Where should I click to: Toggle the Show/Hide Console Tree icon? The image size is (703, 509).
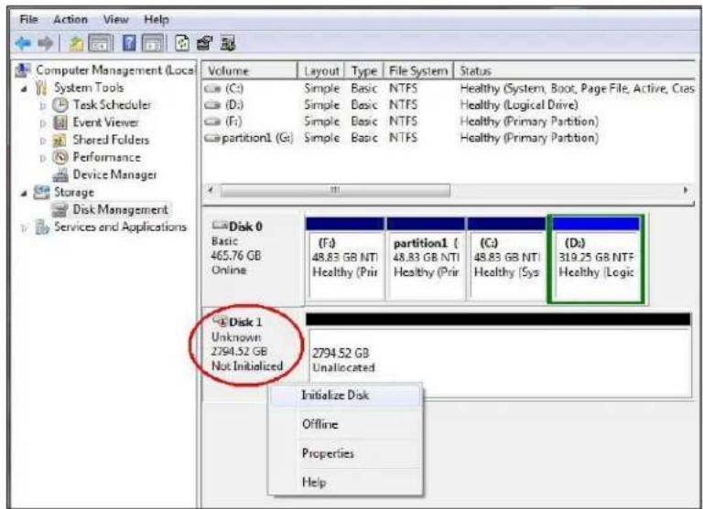point(100,44)
